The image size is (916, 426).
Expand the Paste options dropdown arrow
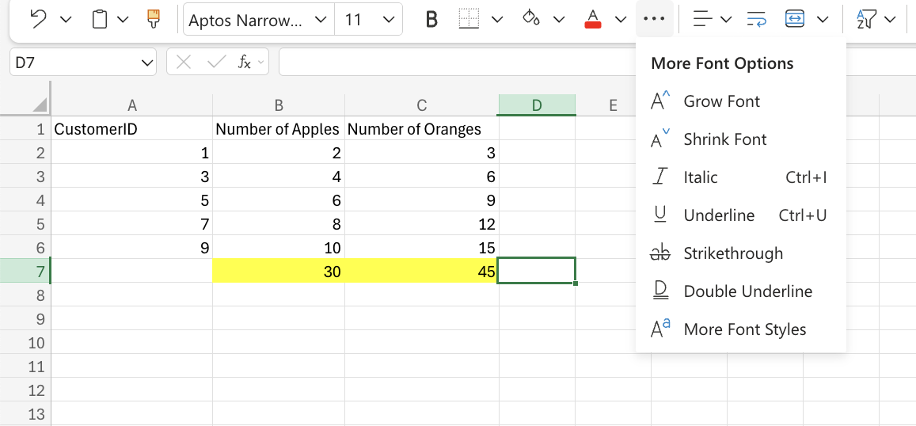tap(123, 20)
